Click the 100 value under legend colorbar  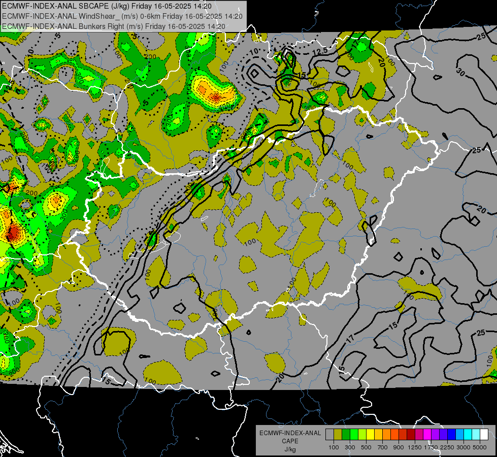pyautogui.click(x=334, y=447)
